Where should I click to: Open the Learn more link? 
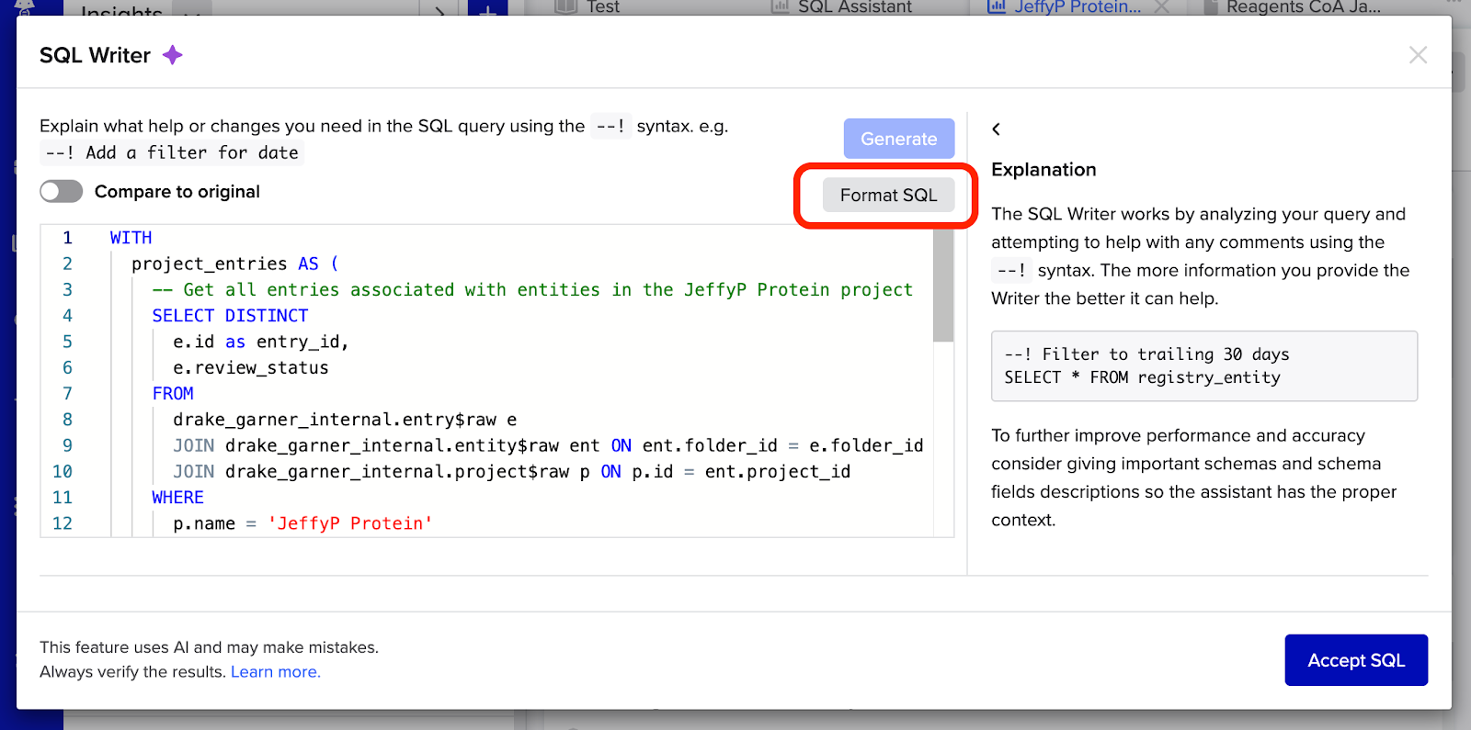(x=275, y=672)
